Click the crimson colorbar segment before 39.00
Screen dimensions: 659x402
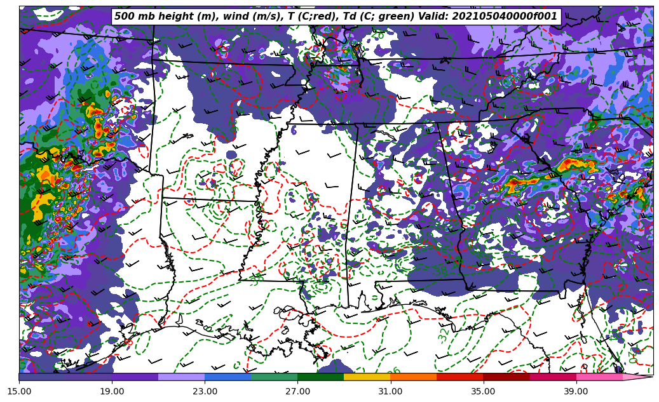[x=553, y=377]
